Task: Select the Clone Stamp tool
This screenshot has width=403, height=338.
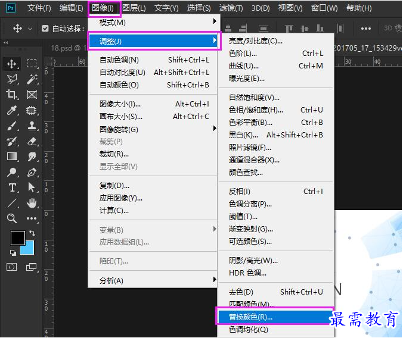Action: (x=32, y=126)
